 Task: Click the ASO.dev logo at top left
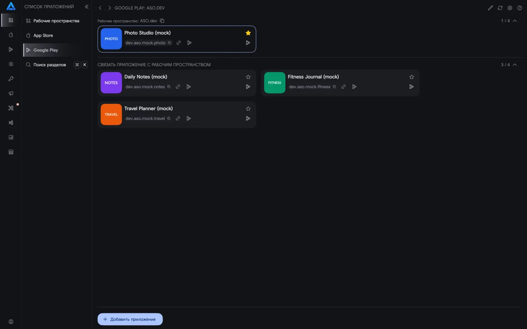(x=11, y=6)
